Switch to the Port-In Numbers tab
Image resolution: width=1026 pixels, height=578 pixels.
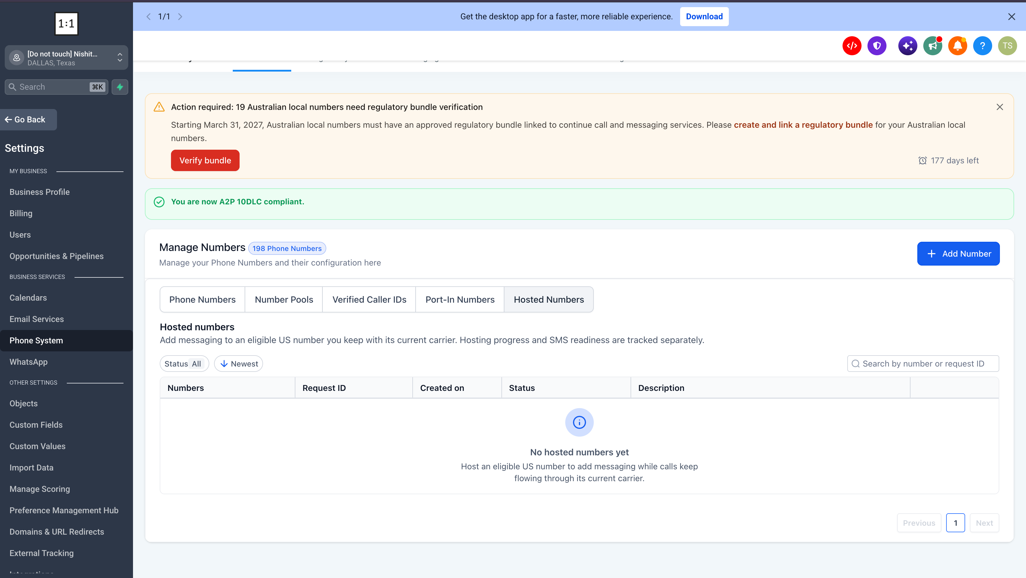460,299
